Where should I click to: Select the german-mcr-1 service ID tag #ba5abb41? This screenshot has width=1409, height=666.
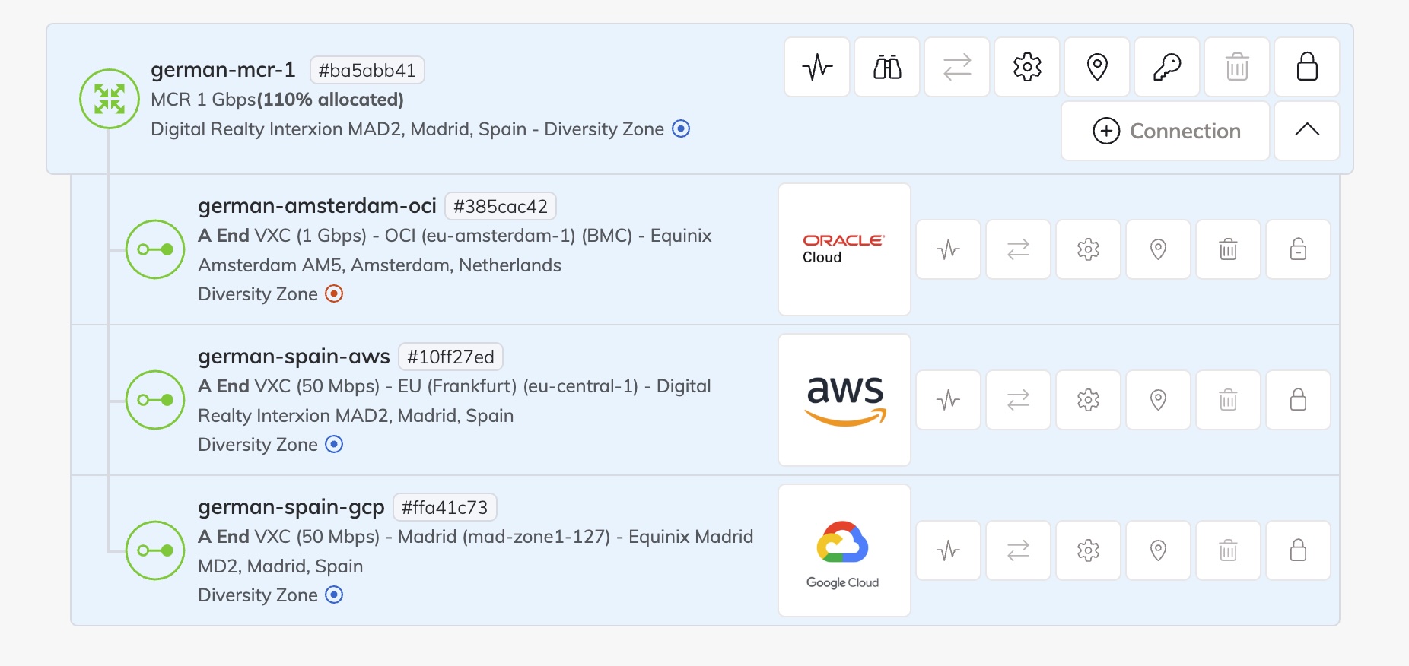tap(368, 69)
